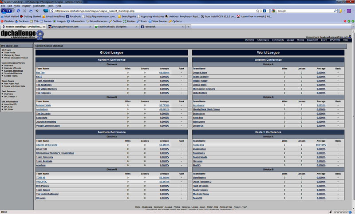Viewport: 355px width, 214px height.
Task: Open the Web Developer Disable menu
Action: [x=7, y=21]
